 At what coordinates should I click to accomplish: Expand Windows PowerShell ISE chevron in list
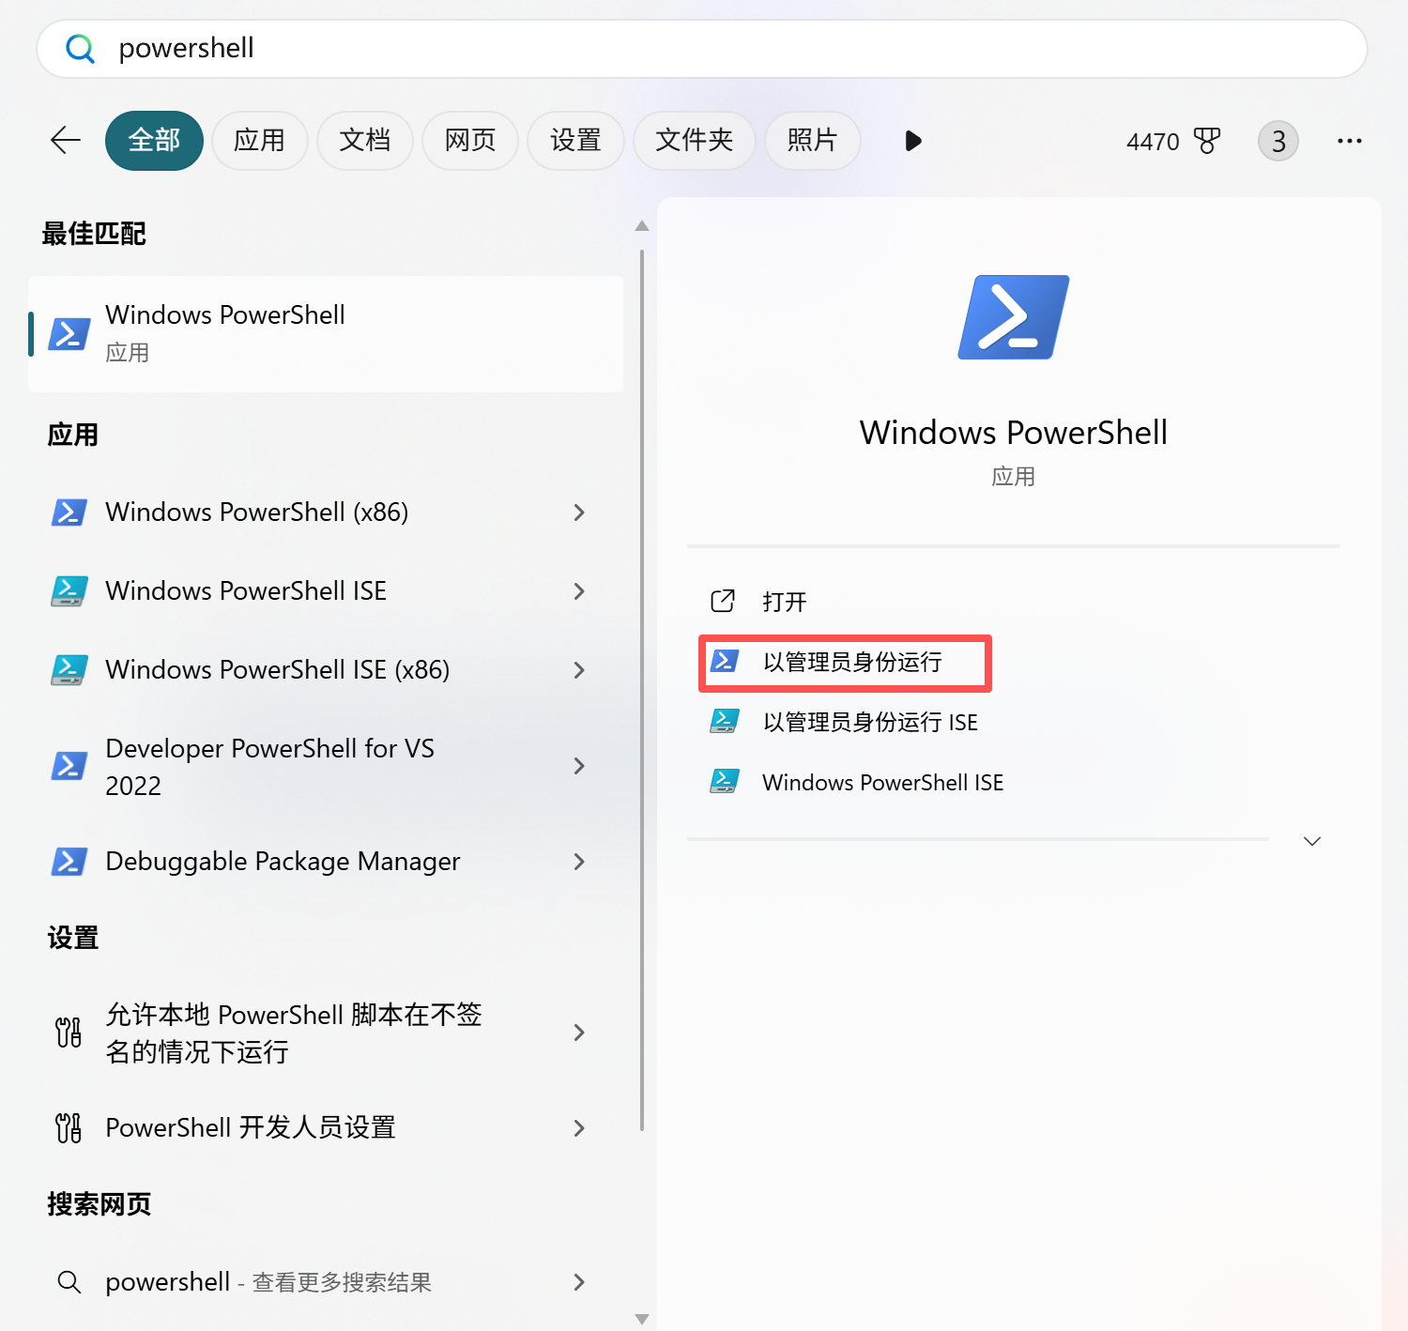click(579, 591)
